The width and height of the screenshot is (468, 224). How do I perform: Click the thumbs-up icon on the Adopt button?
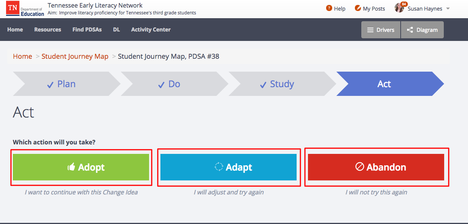tap(71, 167)
